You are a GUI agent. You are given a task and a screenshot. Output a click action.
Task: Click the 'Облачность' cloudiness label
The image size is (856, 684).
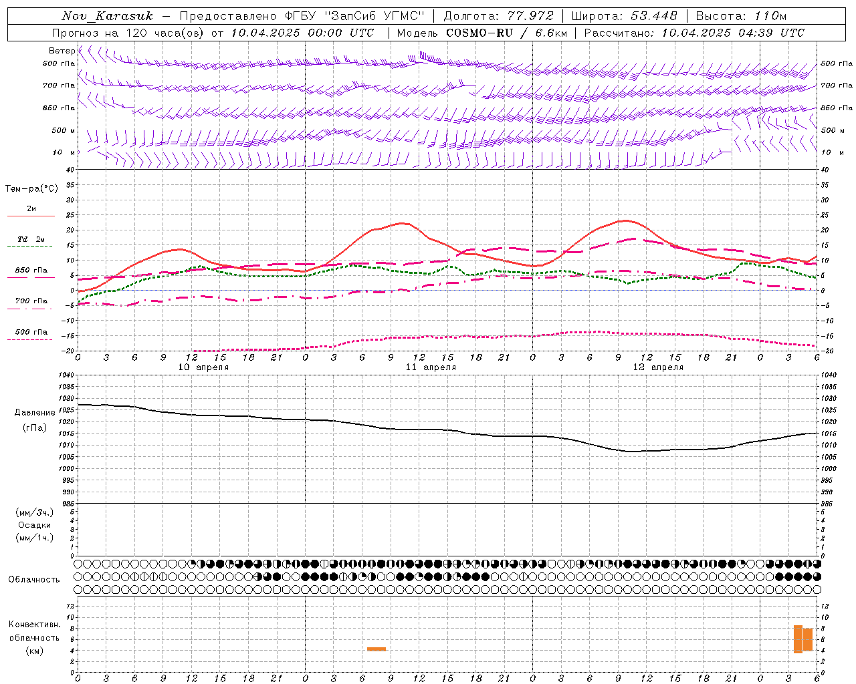[x=34, y=580]
